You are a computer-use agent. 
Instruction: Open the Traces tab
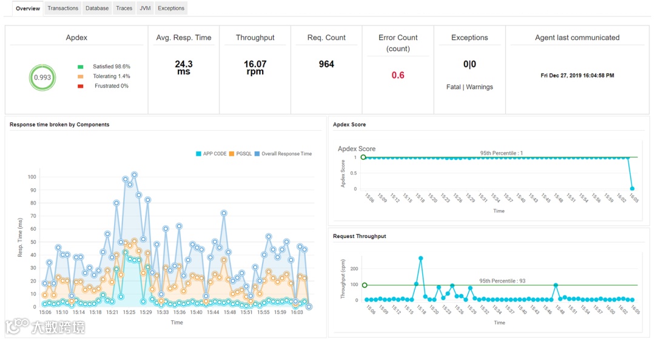coord(124,8)
